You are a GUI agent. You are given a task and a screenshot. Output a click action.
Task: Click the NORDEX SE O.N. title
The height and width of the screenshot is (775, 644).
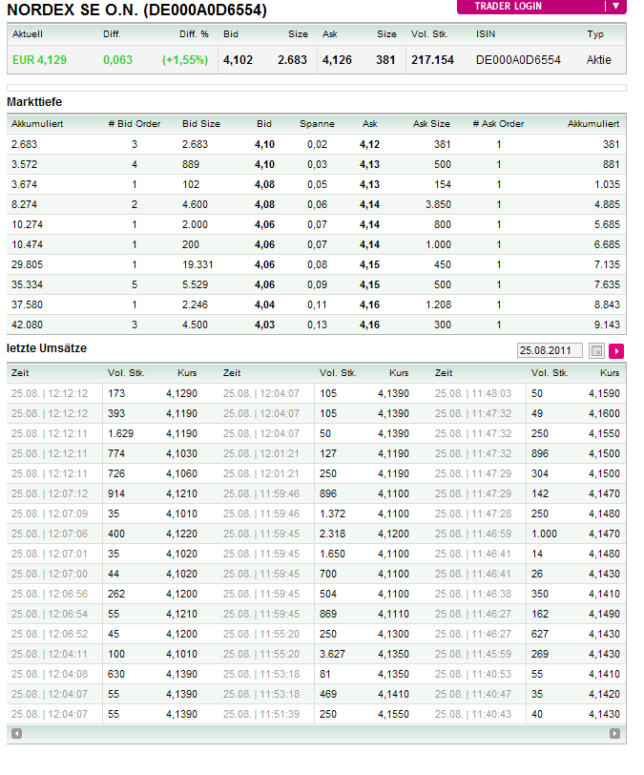(x=137, y=10)
